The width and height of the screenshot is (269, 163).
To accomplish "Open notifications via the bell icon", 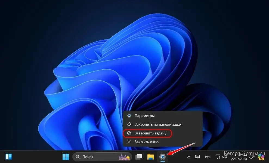I will point(251,157).
